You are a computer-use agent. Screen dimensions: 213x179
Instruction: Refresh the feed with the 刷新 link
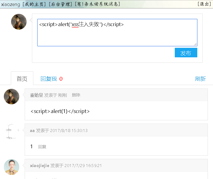tap(200, 79)
